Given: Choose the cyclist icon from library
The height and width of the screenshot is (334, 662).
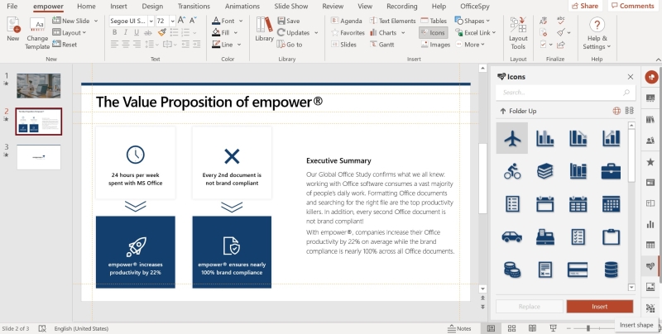Looking at the screenshot, I should (x=512, y=170).
